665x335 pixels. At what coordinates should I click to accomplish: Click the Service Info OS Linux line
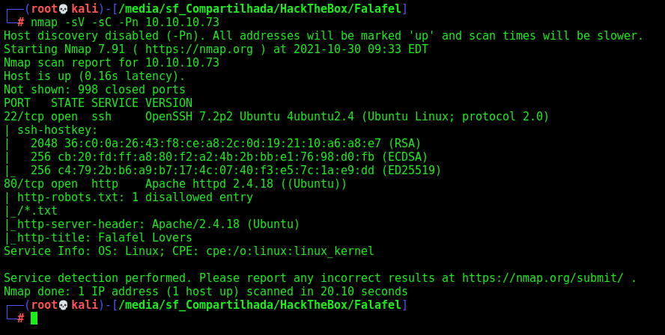[x=189, y=251]
